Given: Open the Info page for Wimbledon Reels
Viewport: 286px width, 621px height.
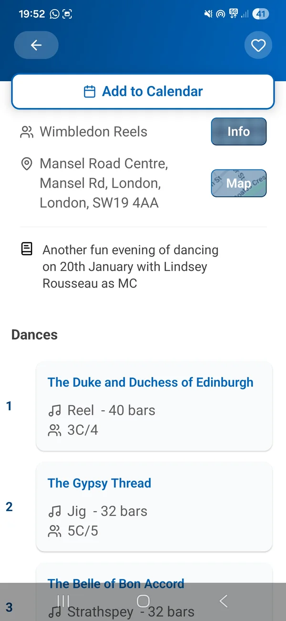Looking at the screenshot, I should (x=238, y=131).
